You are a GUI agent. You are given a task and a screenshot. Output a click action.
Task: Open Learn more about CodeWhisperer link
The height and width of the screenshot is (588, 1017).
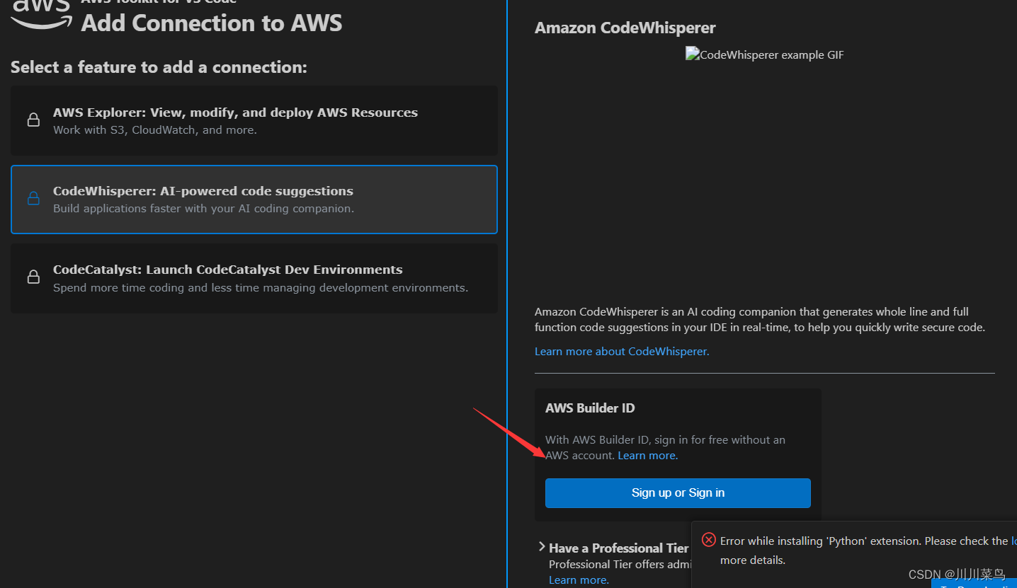click(622, 351)
